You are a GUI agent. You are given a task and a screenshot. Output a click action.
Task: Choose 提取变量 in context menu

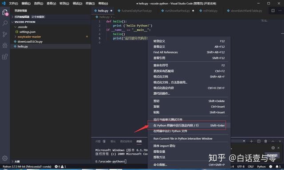(189, 151)
